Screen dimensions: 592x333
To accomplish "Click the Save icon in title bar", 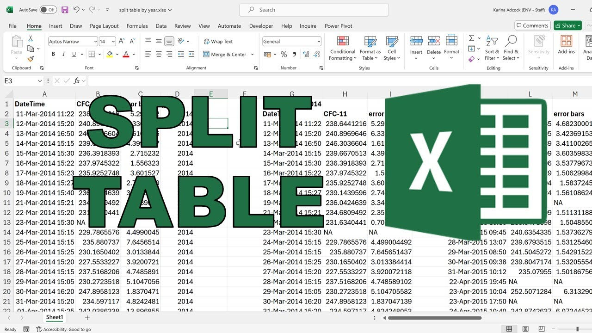I will coord(65,10).
